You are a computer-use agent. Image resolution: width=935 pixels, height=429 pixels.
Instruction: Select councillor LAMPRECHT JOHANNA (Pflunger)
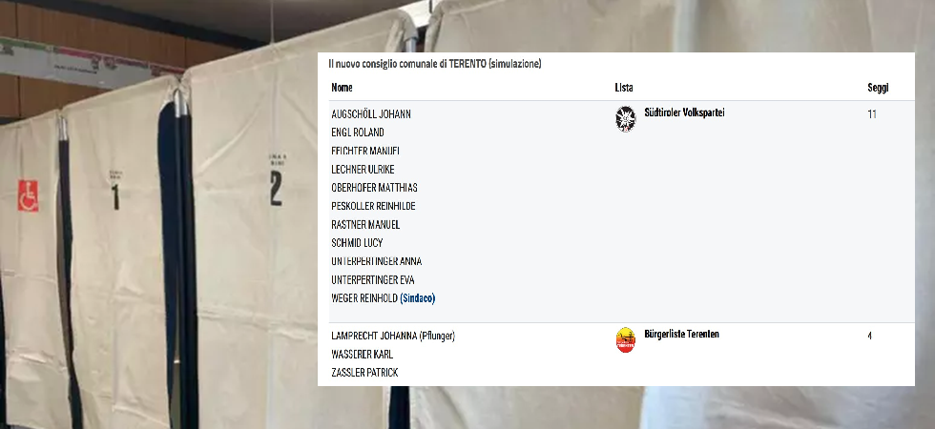(393, 336)
